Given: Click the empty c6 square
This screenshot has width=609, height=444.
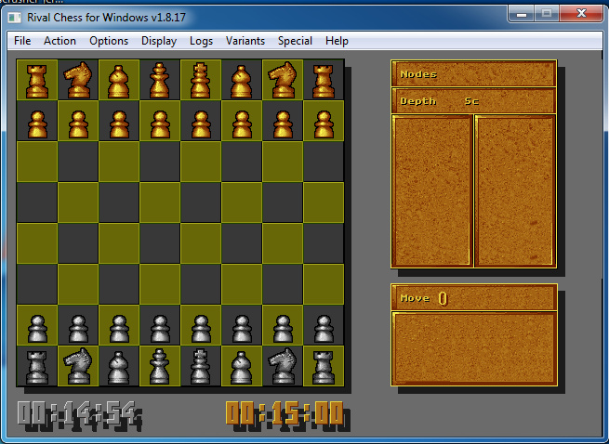Looking at the screenshot, I should pyautogui.click(x=119, y=162).
